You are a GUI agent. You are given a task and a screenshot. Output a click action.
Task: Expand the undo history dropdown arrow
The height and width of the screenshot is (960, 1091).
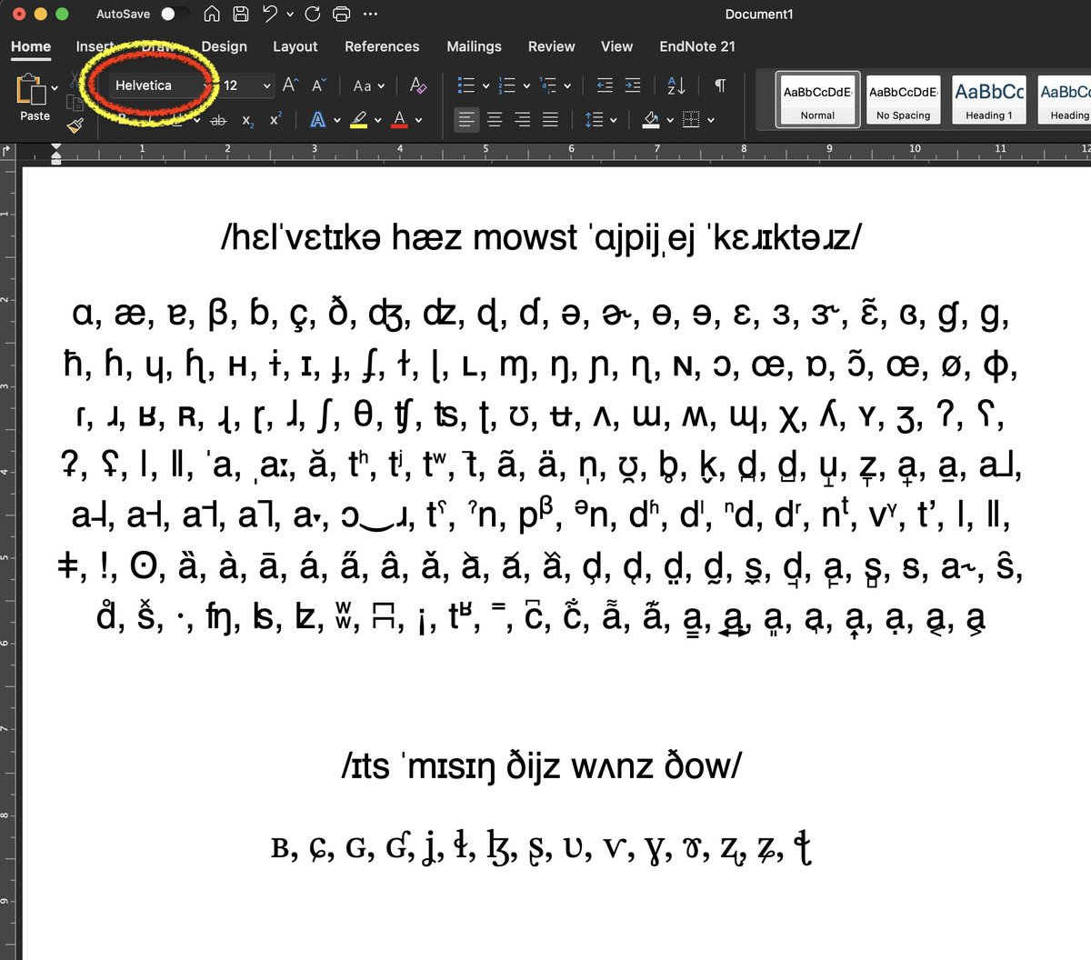tap(290, 14)
